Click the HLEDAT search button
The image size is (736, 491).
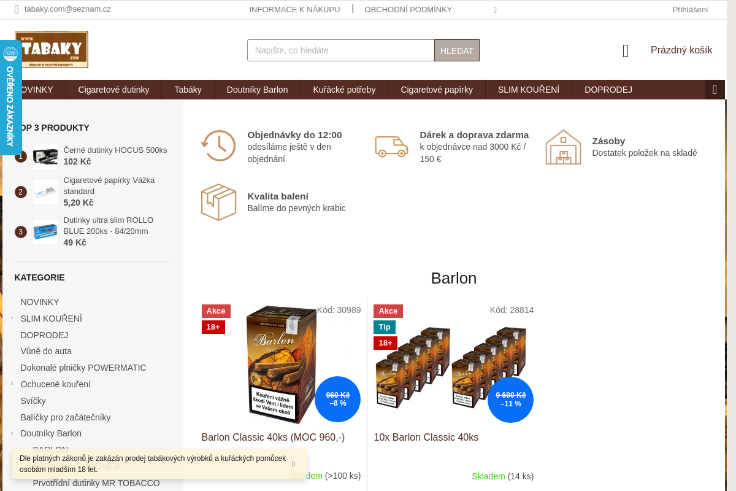(457, 50)
